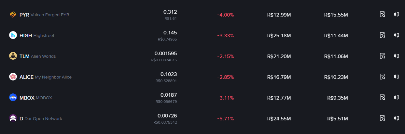405x134 pixels.
Task: Open coin details icon for TLM row
Action: point(383,56)
